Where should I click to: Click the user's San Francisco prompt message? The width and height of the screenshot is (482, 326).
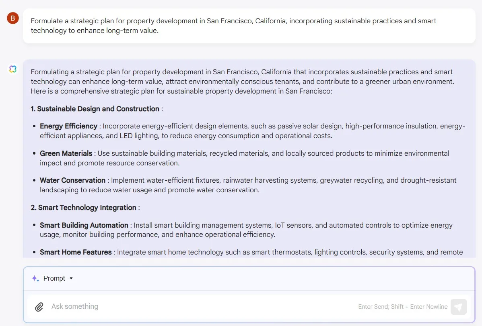point(233,26)
